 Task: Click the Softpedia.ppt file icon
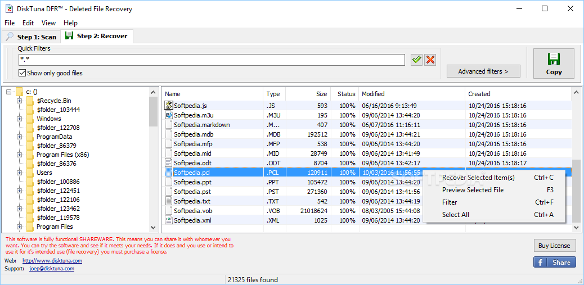point(169,182)
